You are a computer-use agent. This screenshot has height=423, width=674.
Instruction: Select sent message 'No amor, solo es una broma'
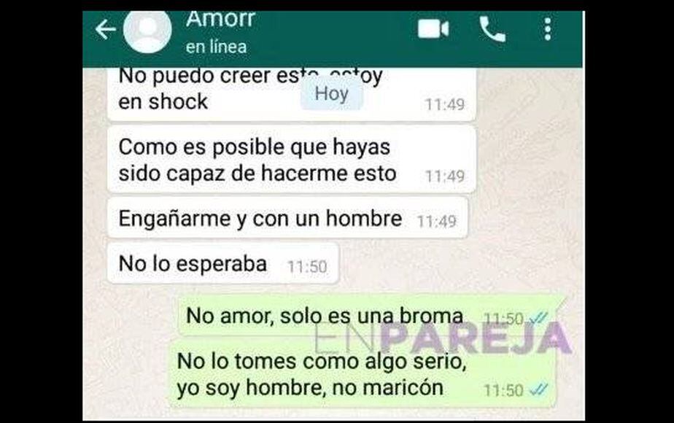368,316
